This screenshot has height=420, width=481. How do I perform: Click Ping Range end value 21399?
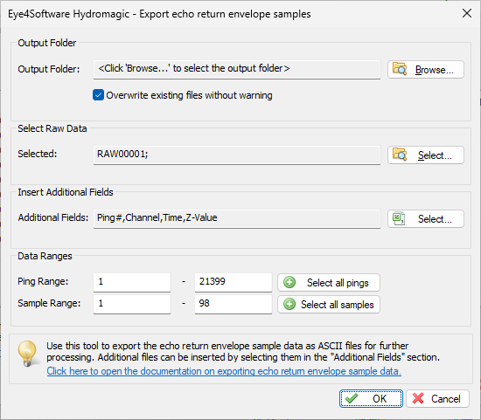click(234, 282)
